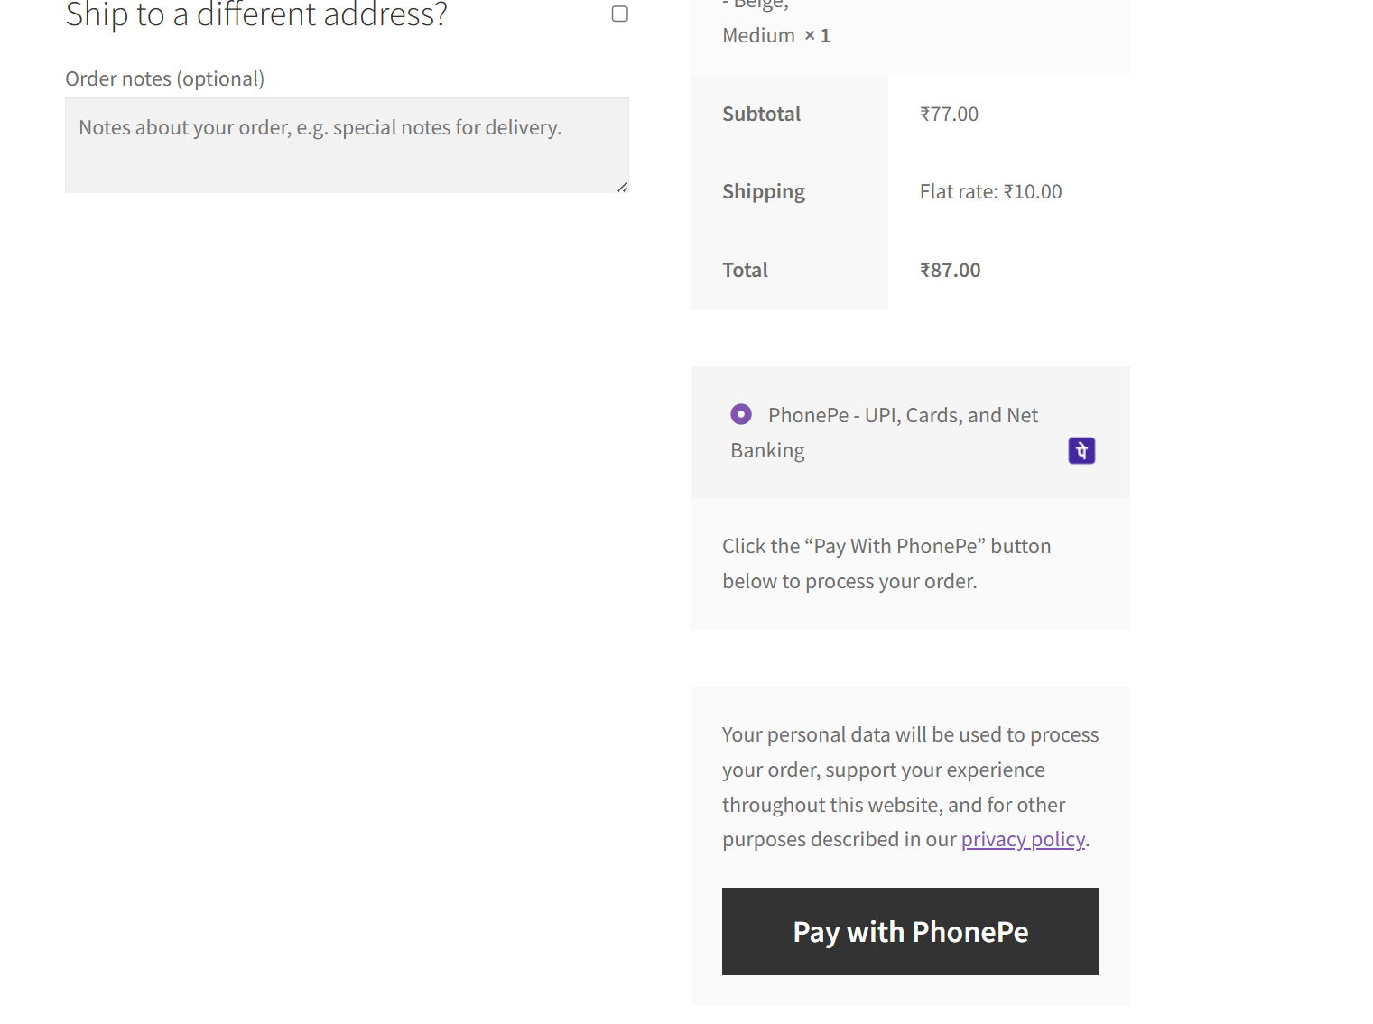1373x1024 pixels.
Task: Click the ₹87.00 total amount
Action: pyautogui.click(x=950, y=270)
